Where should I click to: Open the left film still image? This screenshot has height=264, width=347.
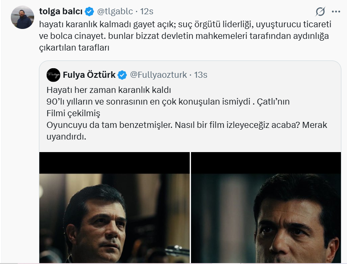(x=115, y=207)
